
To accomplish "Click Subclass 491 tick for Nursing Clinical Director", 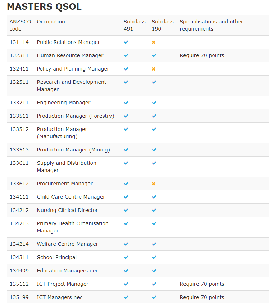I will tap(126, 211).
